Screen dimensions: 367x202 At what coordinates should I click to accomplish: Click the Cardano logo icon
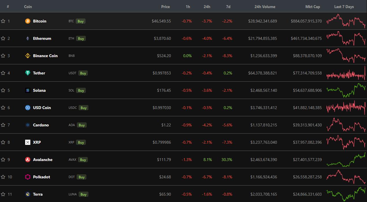28,125
